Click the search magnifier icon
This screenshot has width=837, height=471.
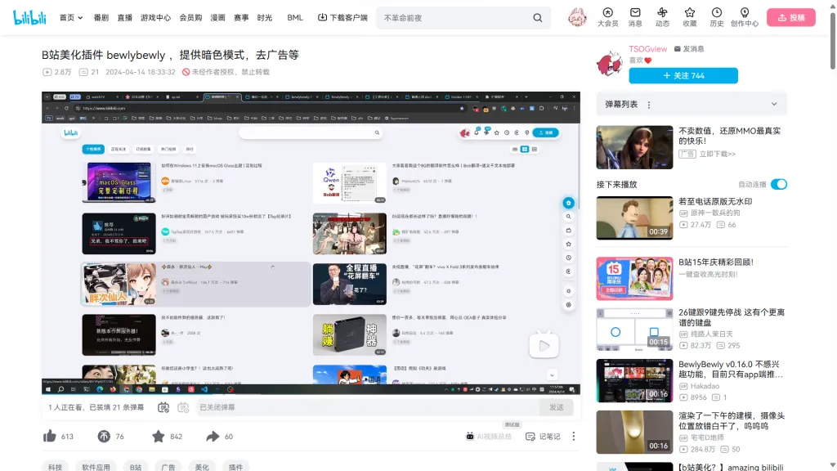coord(538,18)
